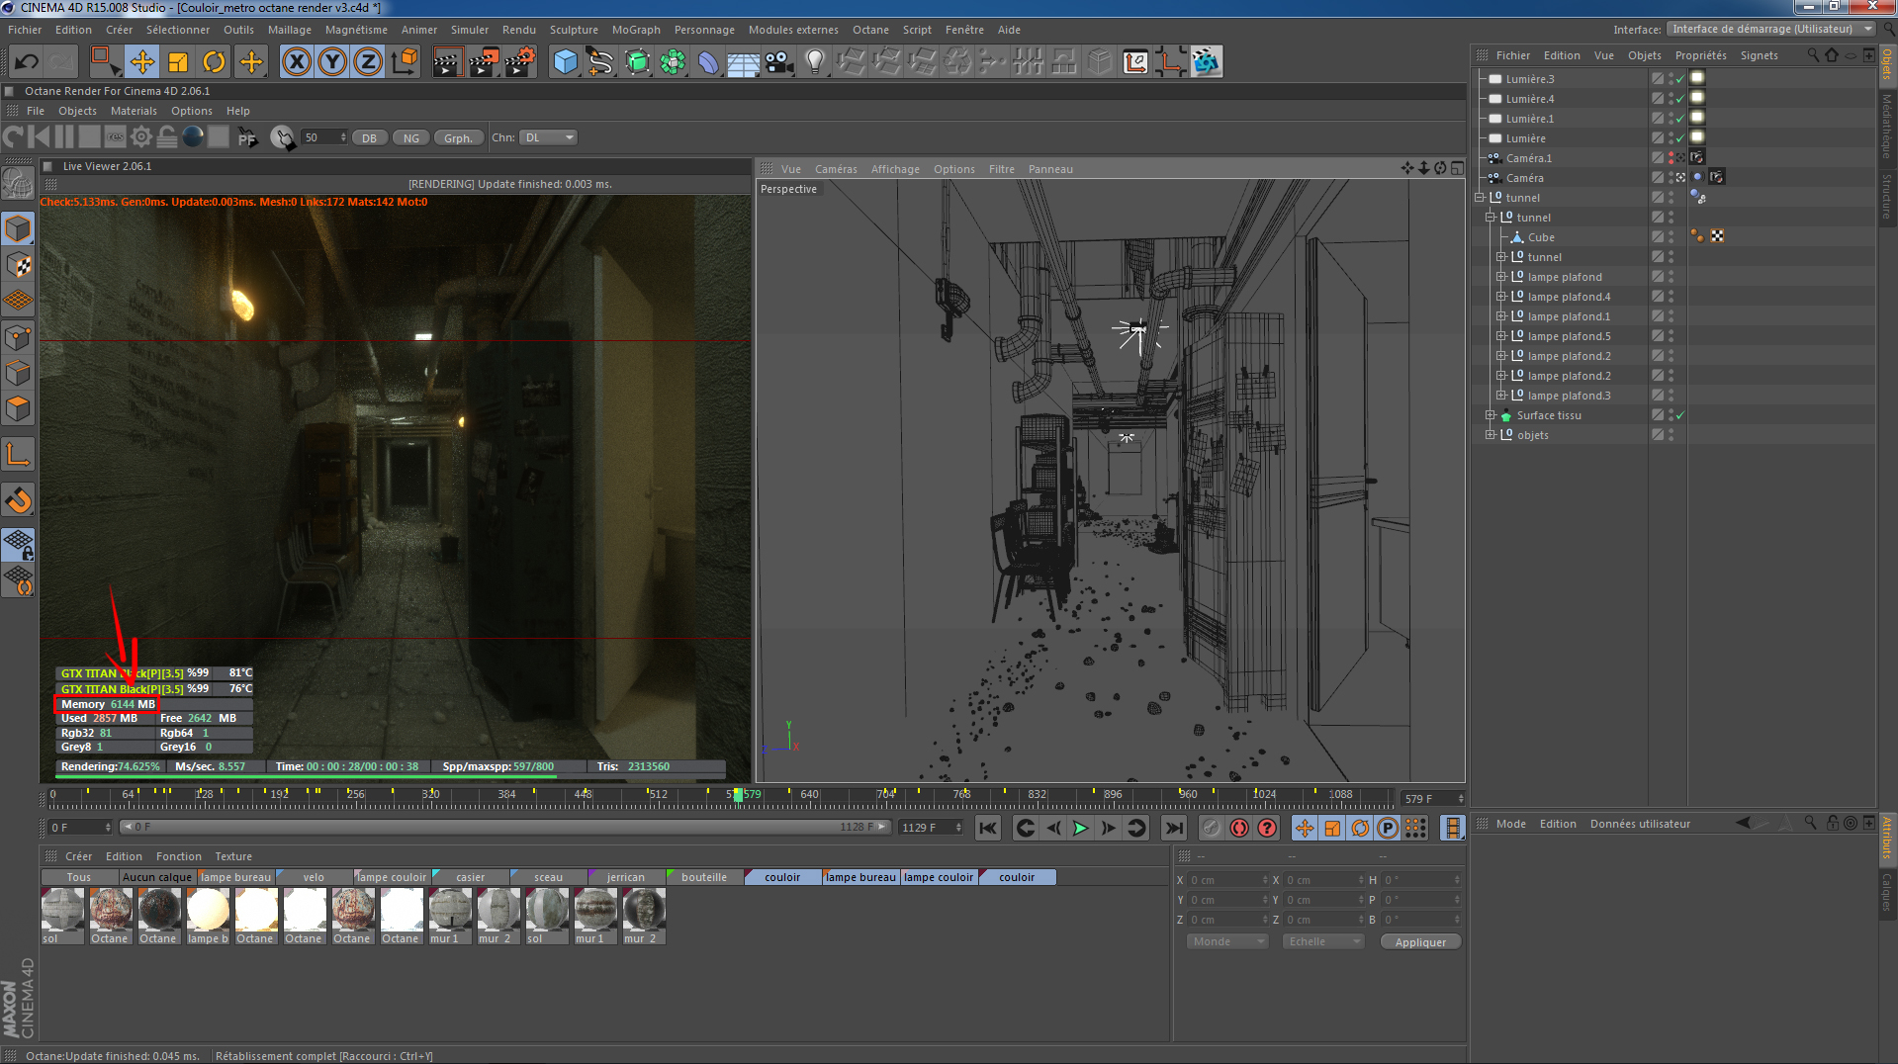The height and width of the screenshot is (1064, 1898).
Task: Open the MoGraph menu
Action: point(635,30)
